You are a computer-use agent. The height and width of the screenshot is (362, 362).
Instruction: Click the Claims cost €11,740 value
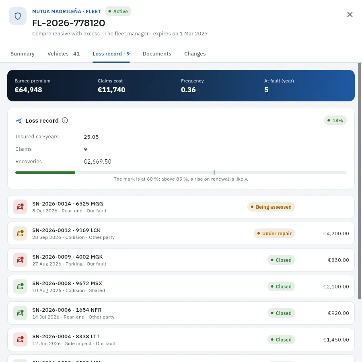(111, 90)
